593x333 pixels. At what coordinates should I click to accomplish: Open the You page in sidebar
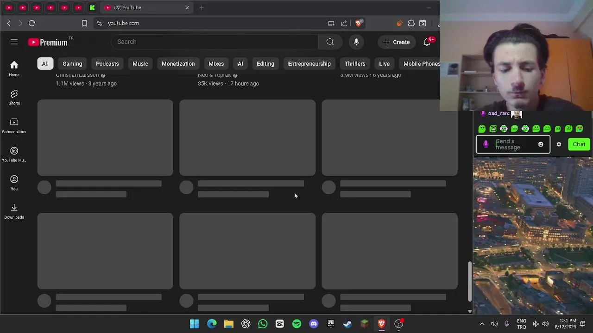14,183
